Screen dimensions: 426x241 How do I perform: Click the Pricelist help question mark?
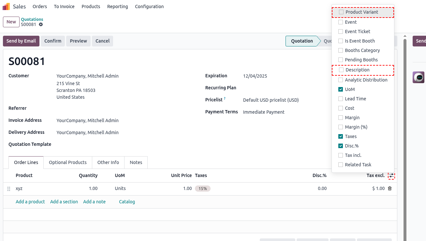coord(225,99)
